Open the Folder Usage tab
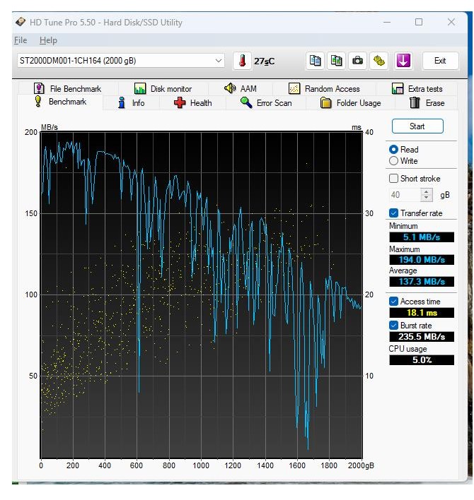Screen dimensions: 474x500 (x=350, y=103)
